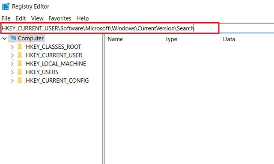Select HKEY_CURRENT_CONFIG label in tree

click(57, 81)
